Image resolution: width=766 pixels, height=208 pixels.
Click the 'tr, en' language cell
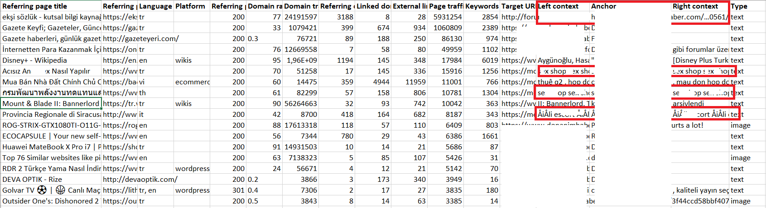[x=155, y=190]
